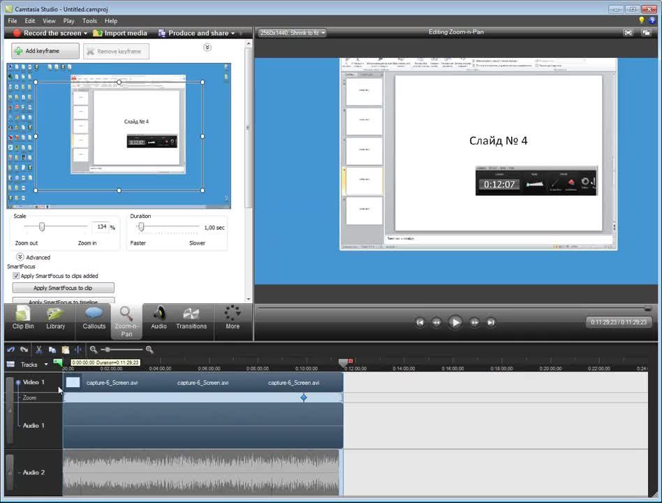Open the Callouts panel
The height and width of the screenshot is (503, 662).
pyautogui.click(x=94, y=318)
